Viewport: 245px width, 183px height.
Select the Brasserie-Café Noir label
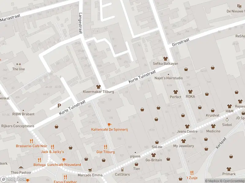tap(32, 146)
